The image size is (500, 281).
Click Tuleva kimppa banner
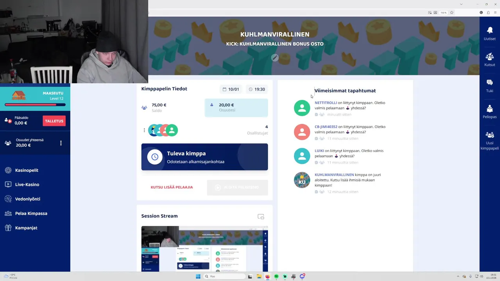205,157
